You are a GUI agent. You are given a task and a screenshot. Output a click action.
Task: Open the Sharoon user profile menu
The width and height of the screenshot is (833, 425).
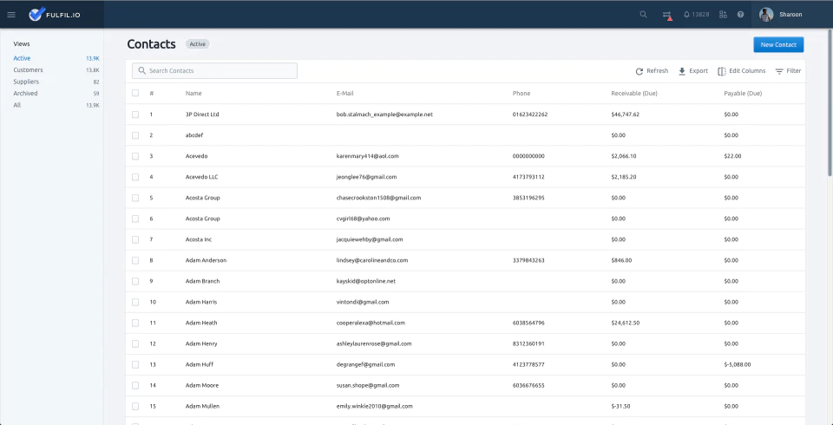coord(780,15)
